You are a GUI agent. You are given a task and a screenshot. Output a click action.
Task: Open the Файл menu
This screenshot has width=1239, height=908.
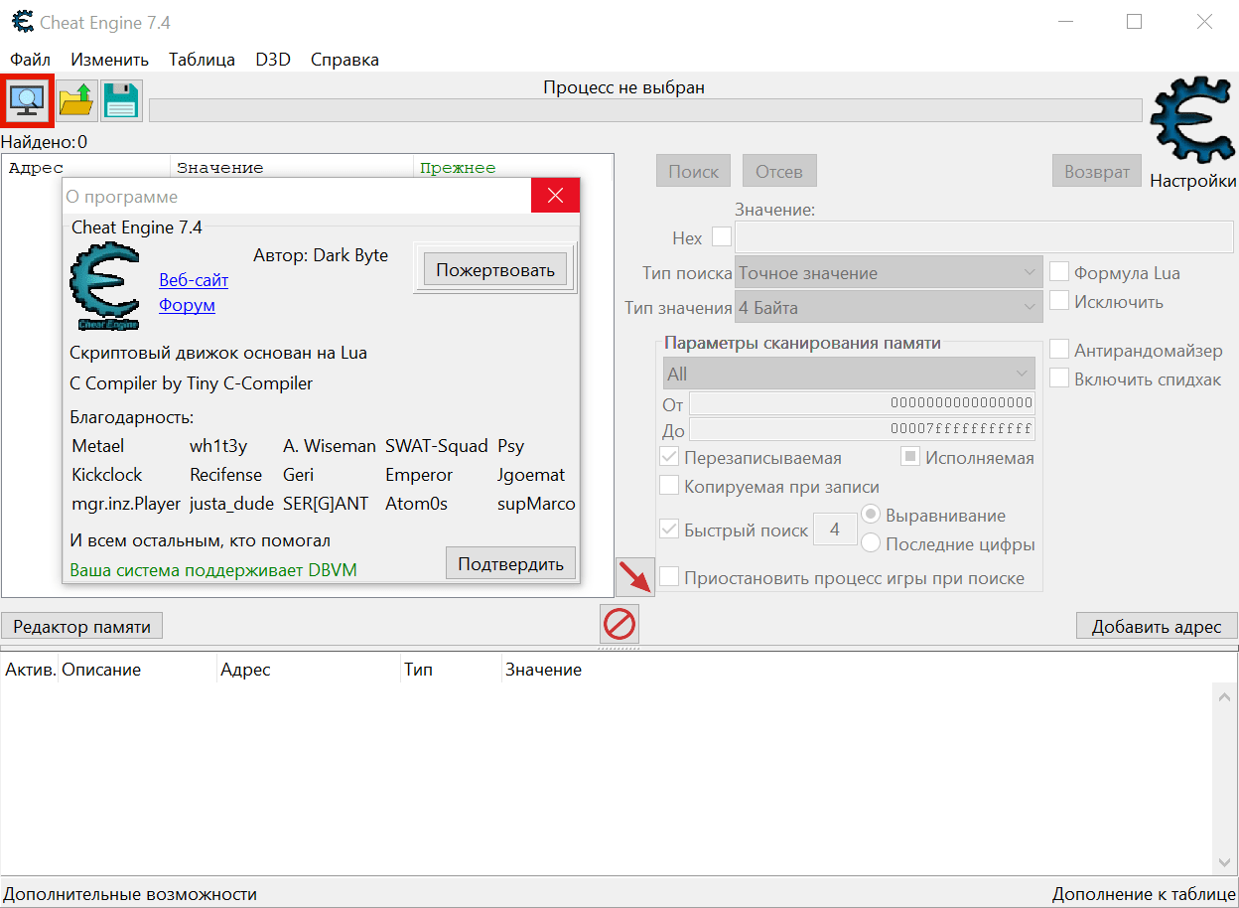tap(31, 60)
